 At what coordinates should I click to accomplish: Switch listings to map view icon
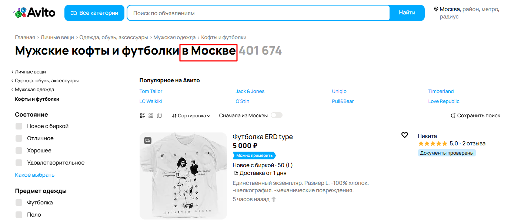point(159,115)
